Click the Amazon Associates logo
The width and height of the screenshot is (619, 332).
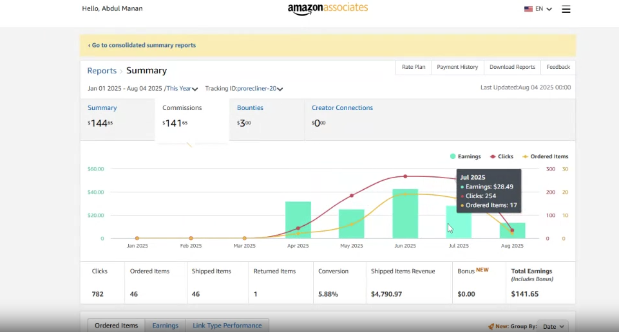coord(328,8)
